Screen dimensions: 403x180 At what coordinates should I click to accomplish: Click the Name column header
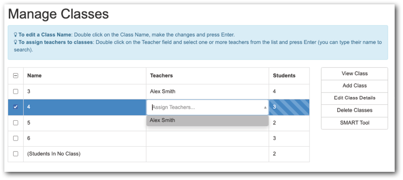(x=34, y=76)
